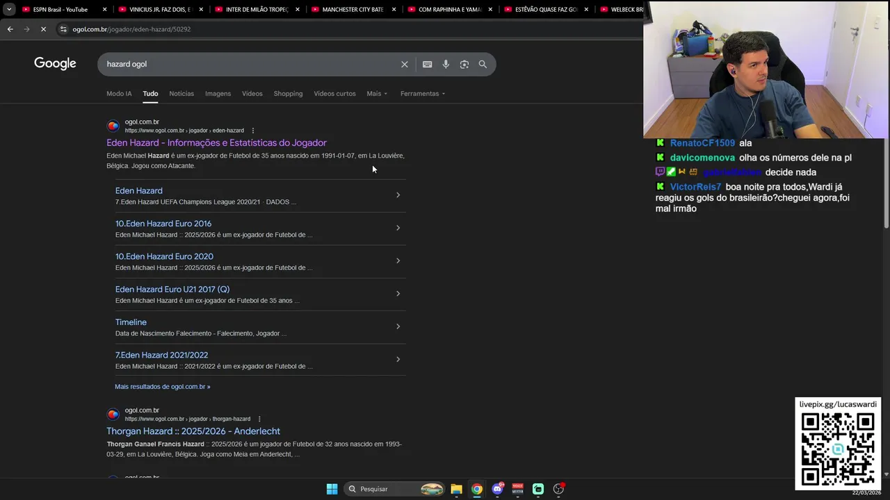Image resolution: width=890 pixels, height=500 pixels.
Task: Select the Shopping search tab
Action: tap(288, 94)
